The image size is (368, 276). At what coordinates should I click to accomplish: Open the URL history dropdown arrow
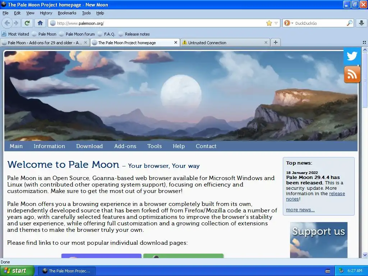coord(276,23)
